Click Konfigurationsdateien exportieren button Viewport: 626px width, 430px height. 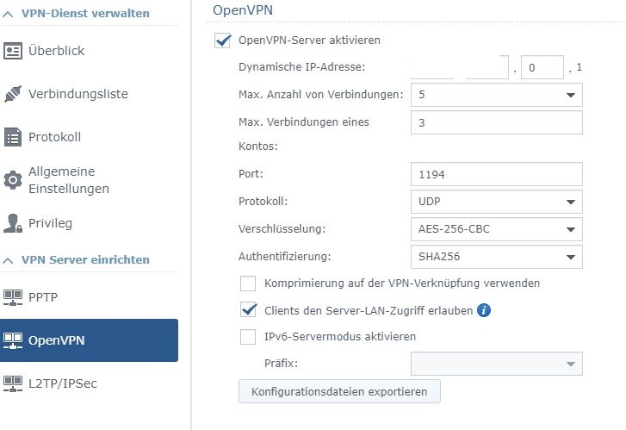pos(339,391)
